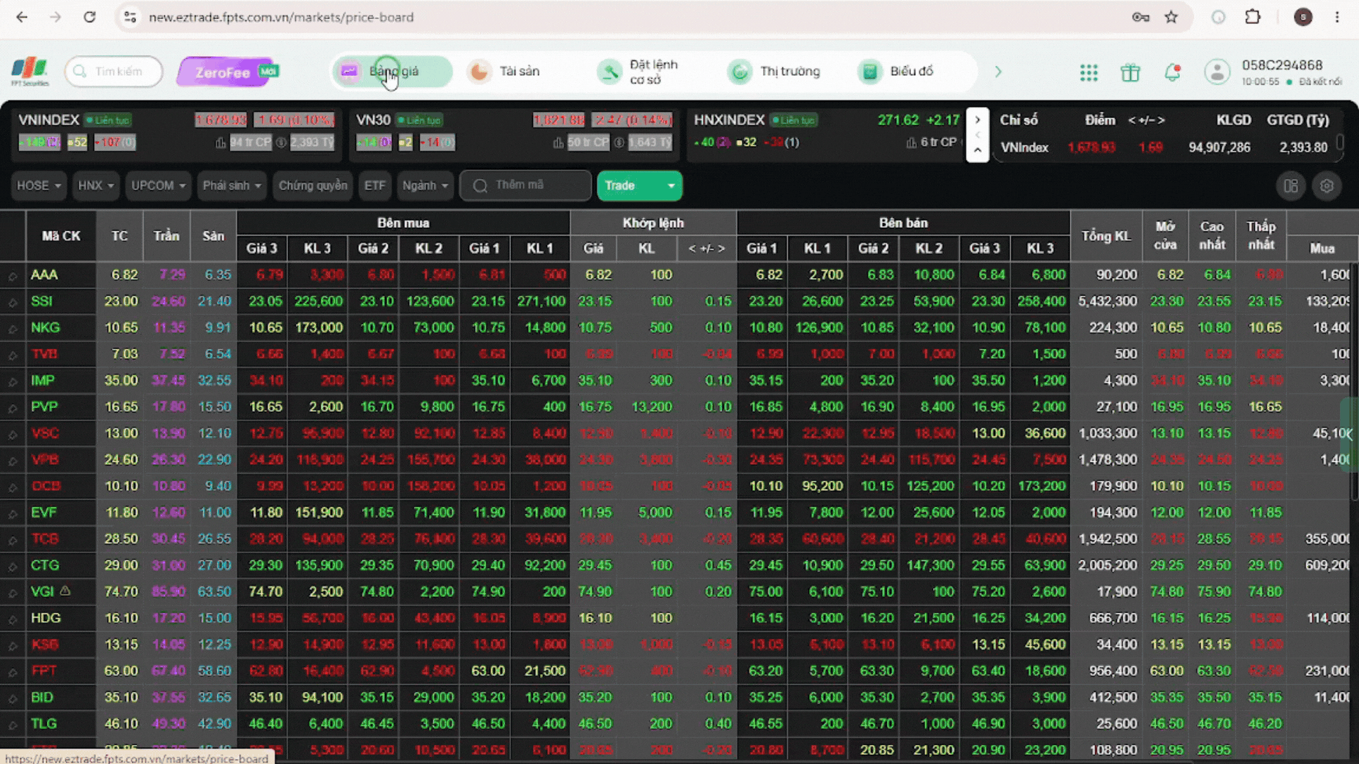Open the Đặt lệnh cơ sở tab
1359x764 pixels.
coord(638,71)
